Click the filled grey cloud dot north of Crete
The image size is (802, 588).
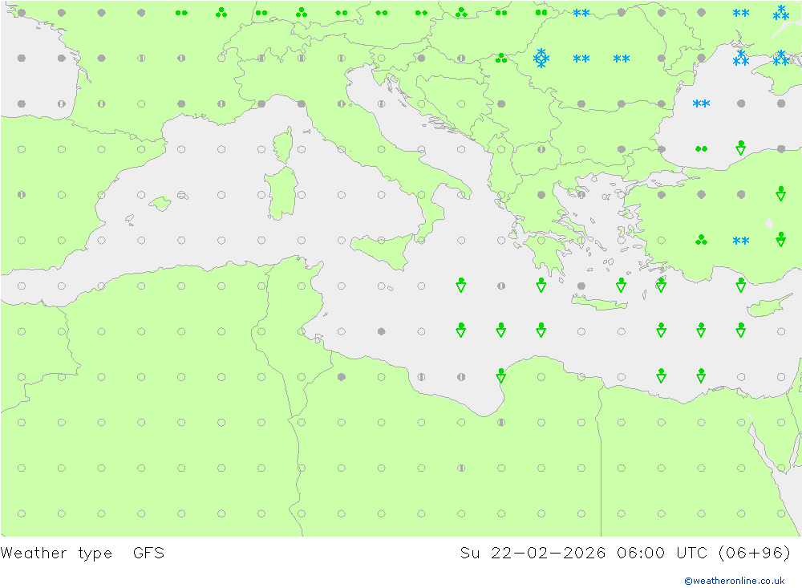click(x=581, y=286)
